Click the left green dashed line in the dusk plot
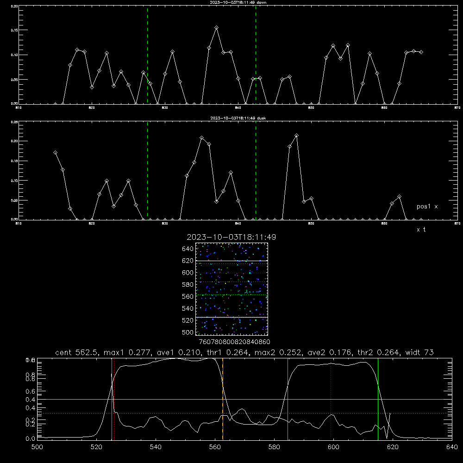The width and height of the screenshot is (463, 463). [x=148, y=170]
